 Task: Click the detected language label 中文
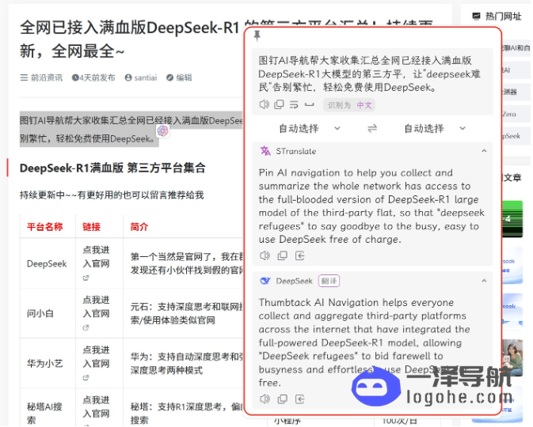pyautogui.click(x=364, y=105)
